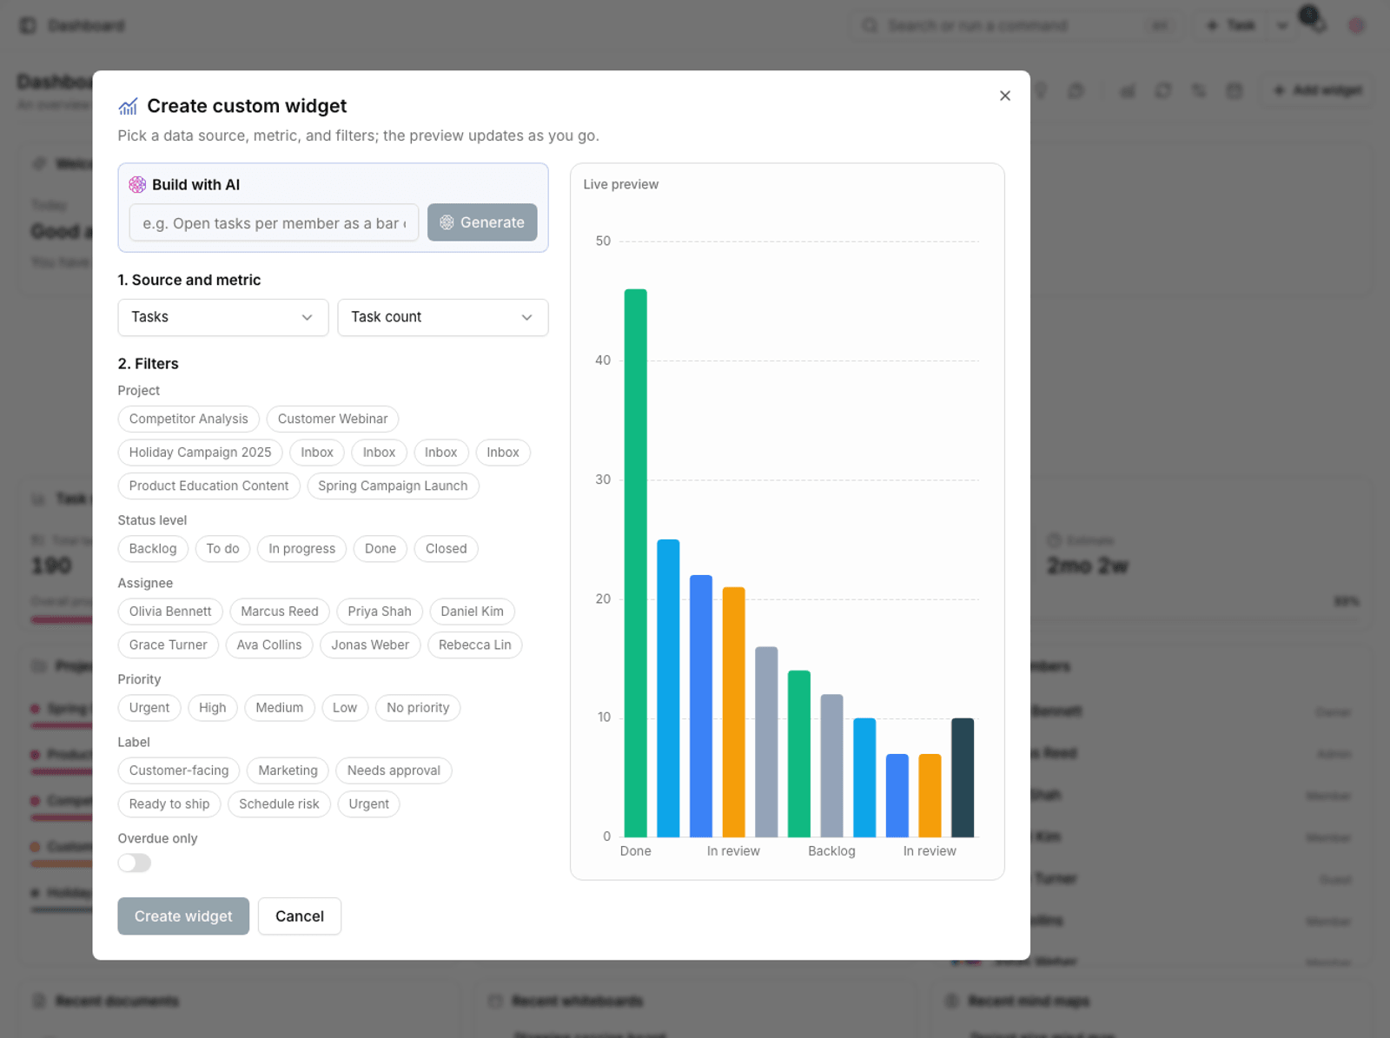Click the AI prompt input field
1390x1038 pixels.
pyautogui.click(x=274, y=223)
